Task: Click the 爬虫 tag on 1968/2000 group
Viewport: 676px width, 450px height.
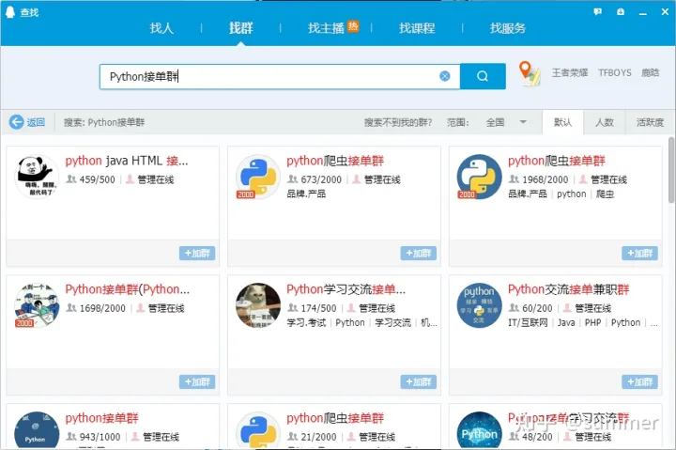Action: tap(605, 194)
